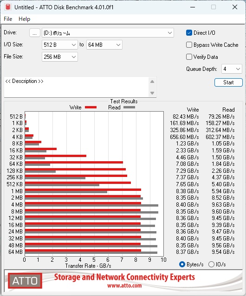Image resolution: width=246 pixels, height=296 pixels.
Task: Enable the Verify Data checkbox
Action: pos(189,57)
